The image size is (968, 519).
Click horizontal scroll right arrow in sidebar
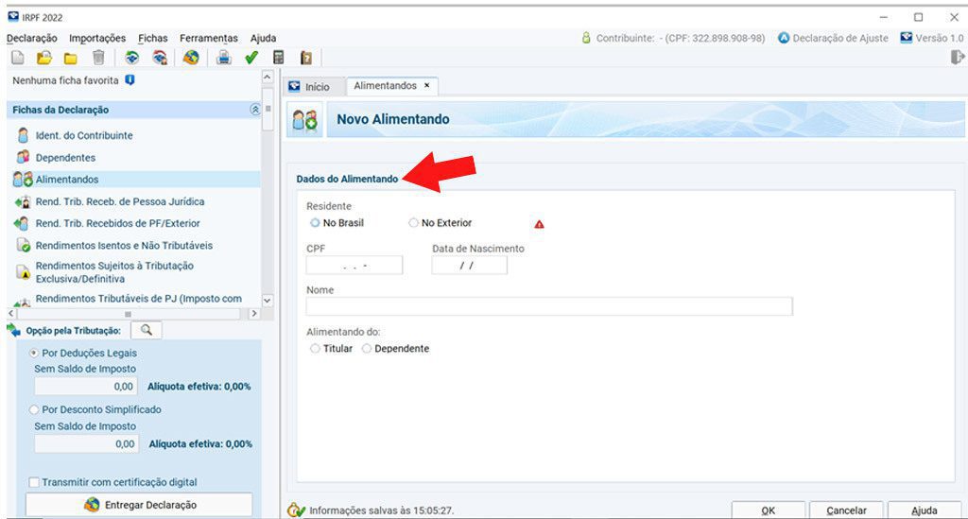253,314
